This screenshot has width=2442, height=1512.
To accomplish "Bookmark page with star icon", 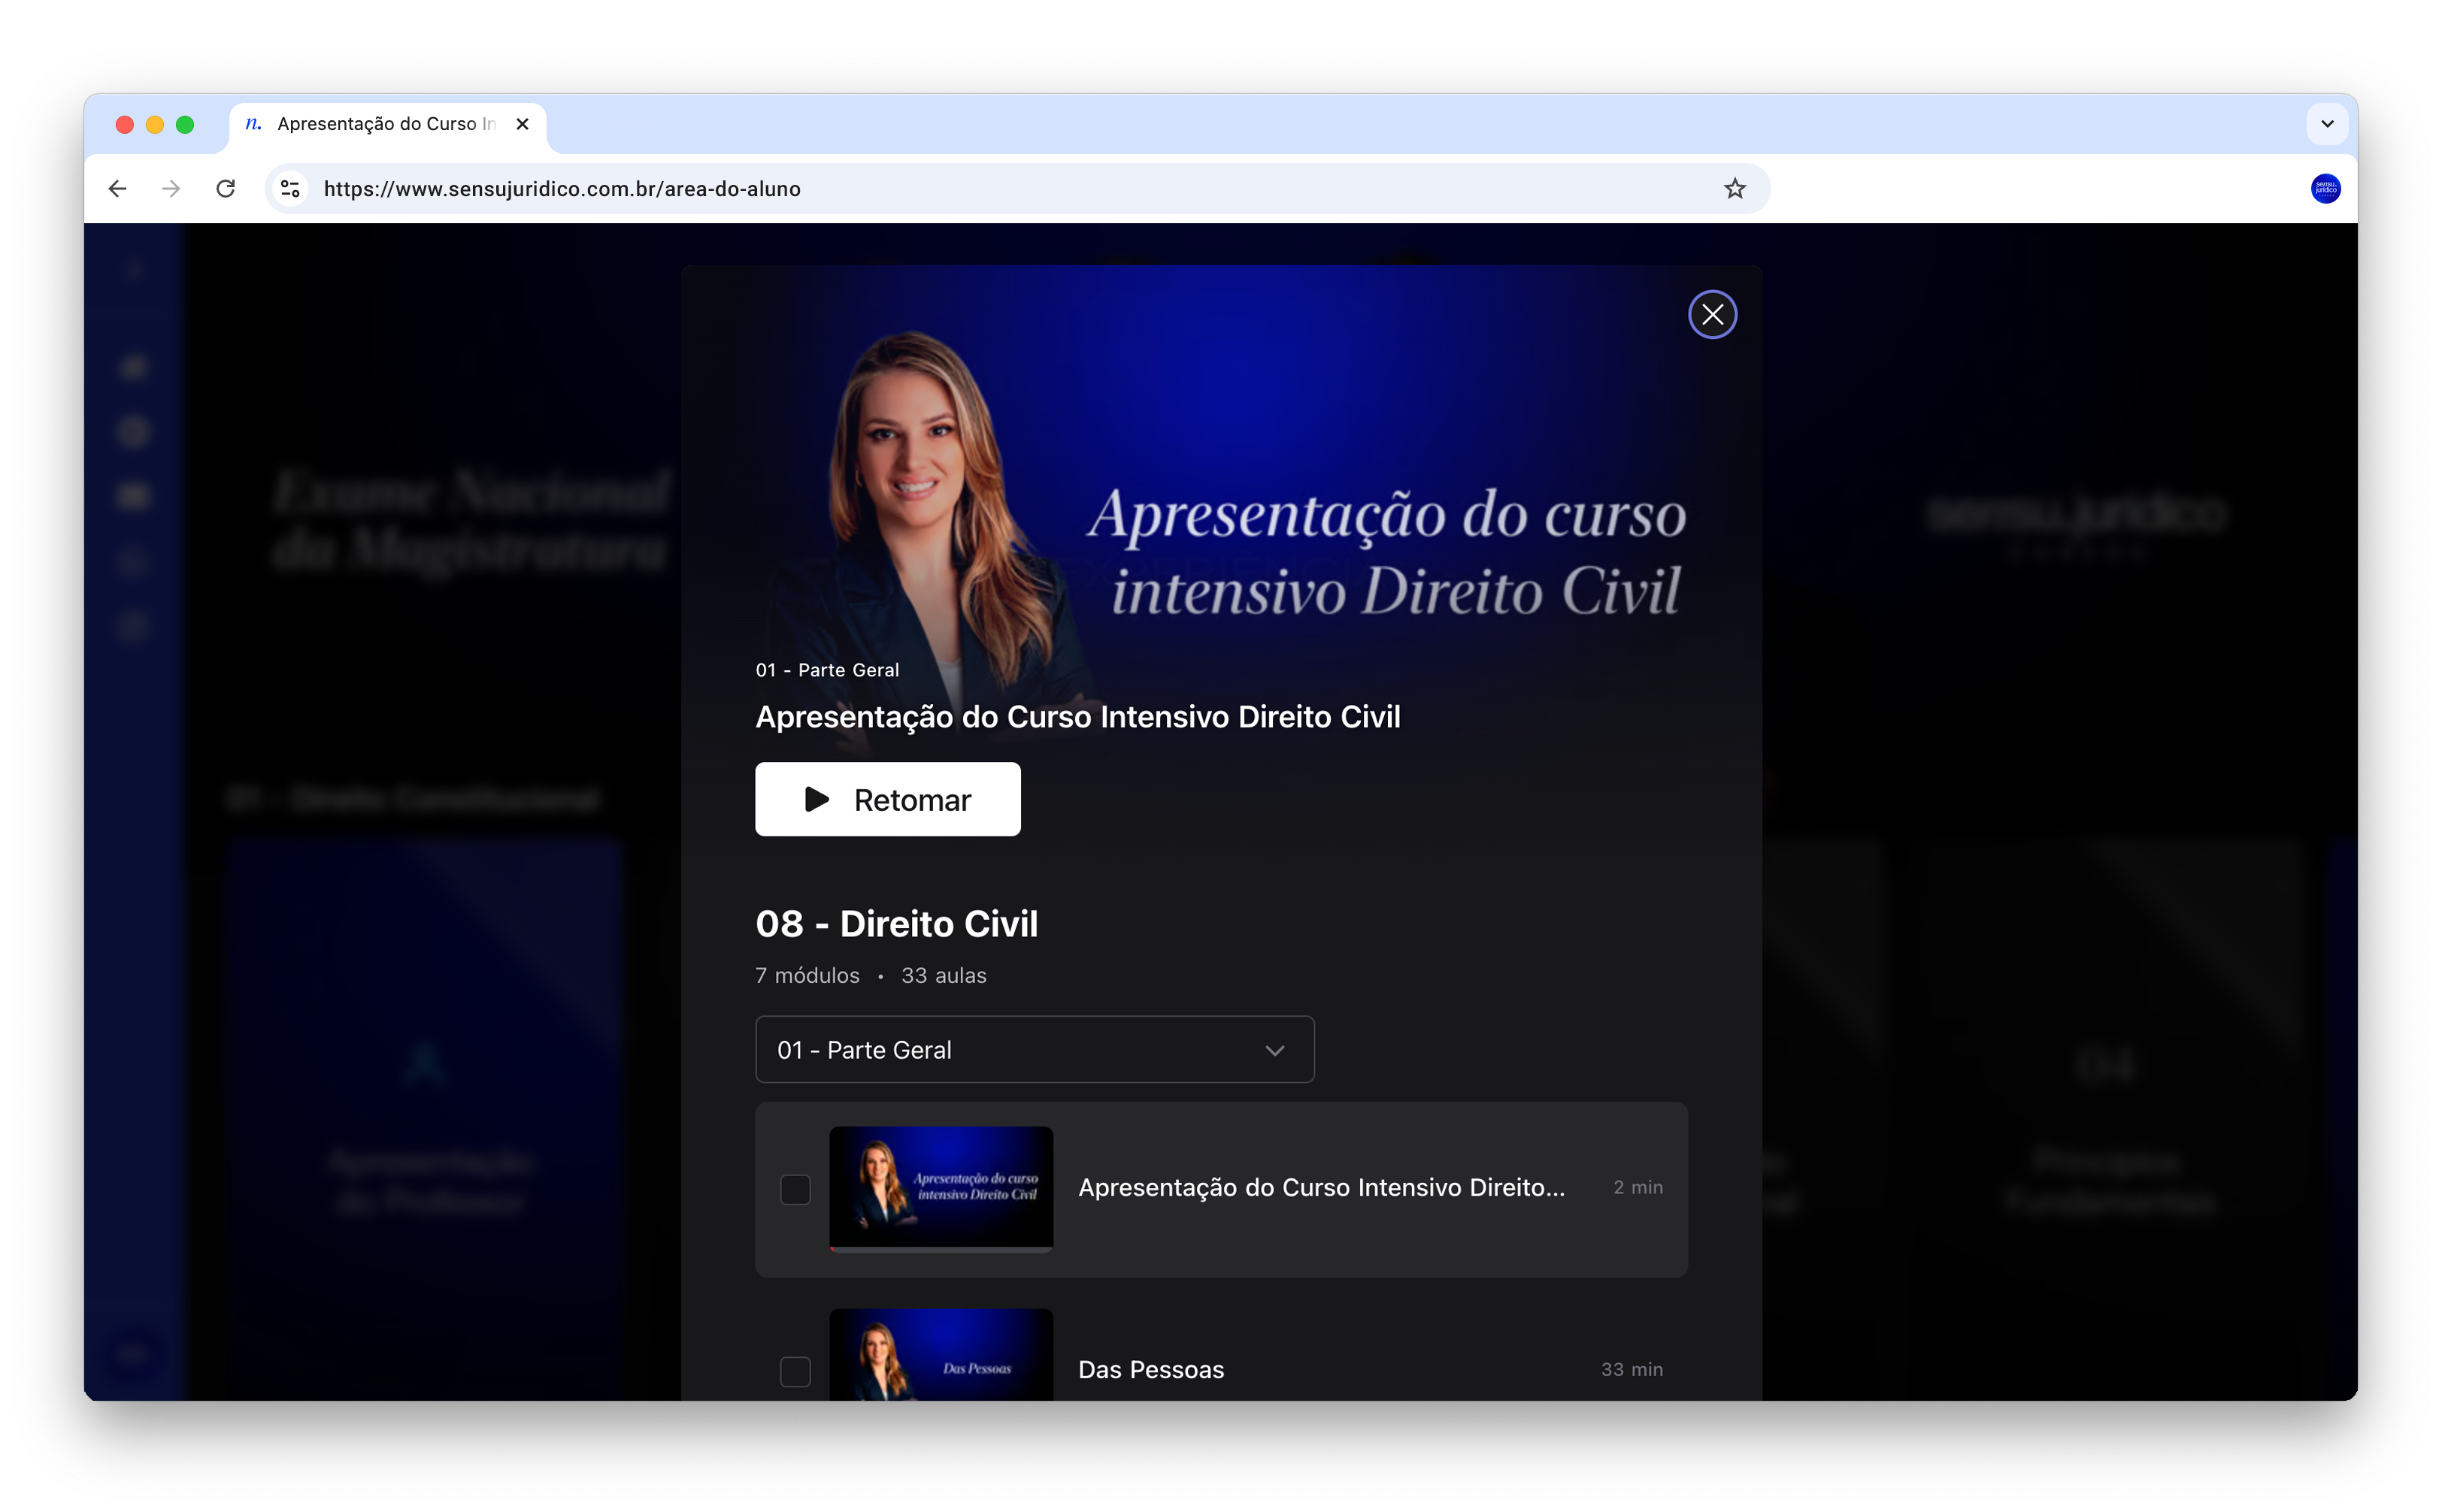I will [x=1734, y=189].
